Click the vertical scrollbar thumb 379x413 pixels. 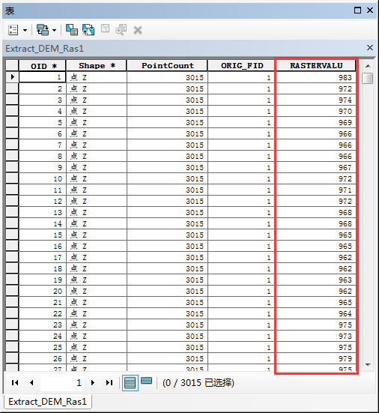pos(368,78)
